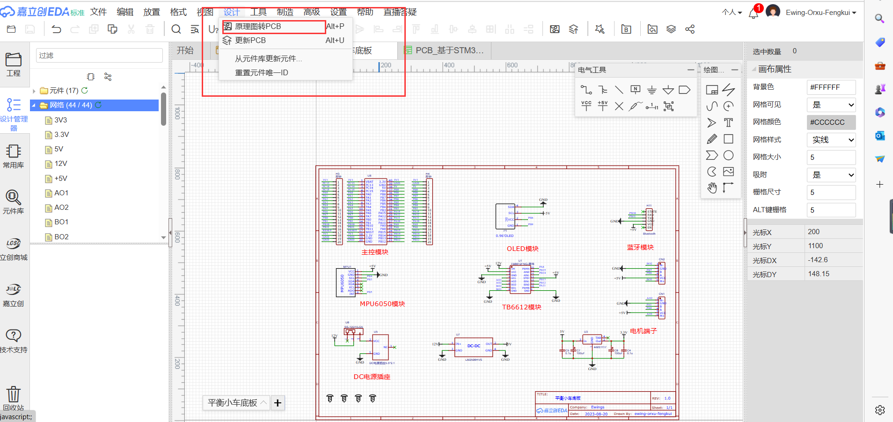The height and width of the screenshot is (422, 893).
Task: Select the image insert drawing tool
Action: click(x=728, y=172)
